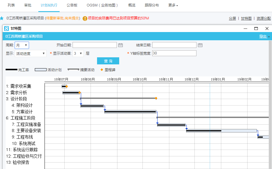The width and height of the screenshot is (272, 169).
Task: Click the 甘特图 link
Action: point(246,18)
